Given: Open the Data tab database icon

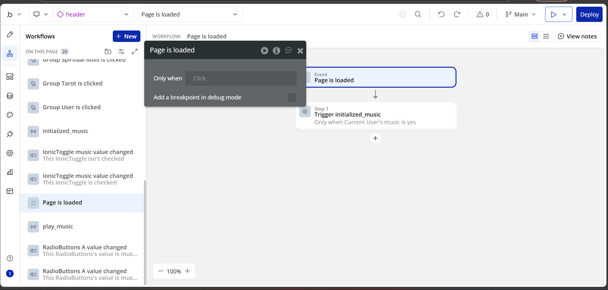Looking at the screenshot, I should [10, 96].
